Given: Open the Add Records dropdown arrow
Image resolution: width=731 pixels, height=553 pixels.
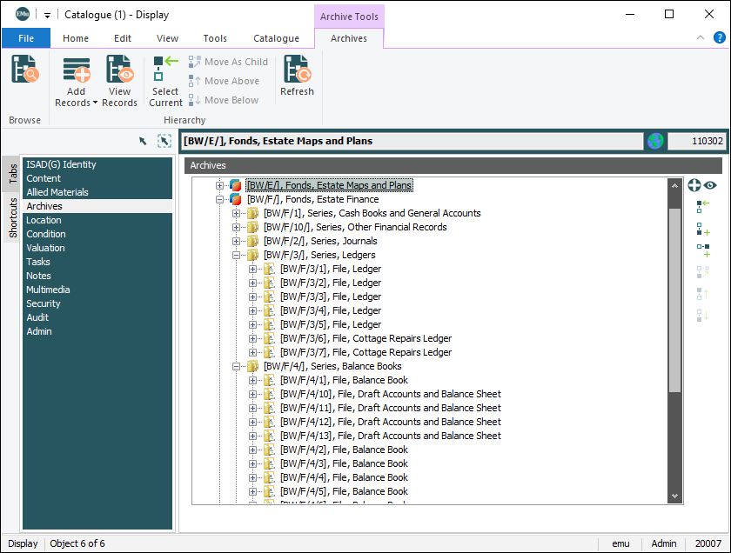Looking at the screenshot, I should (x=94, y=103).
